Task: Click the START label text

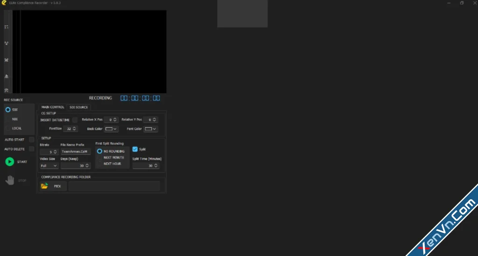Action: (x=22, y=162)
